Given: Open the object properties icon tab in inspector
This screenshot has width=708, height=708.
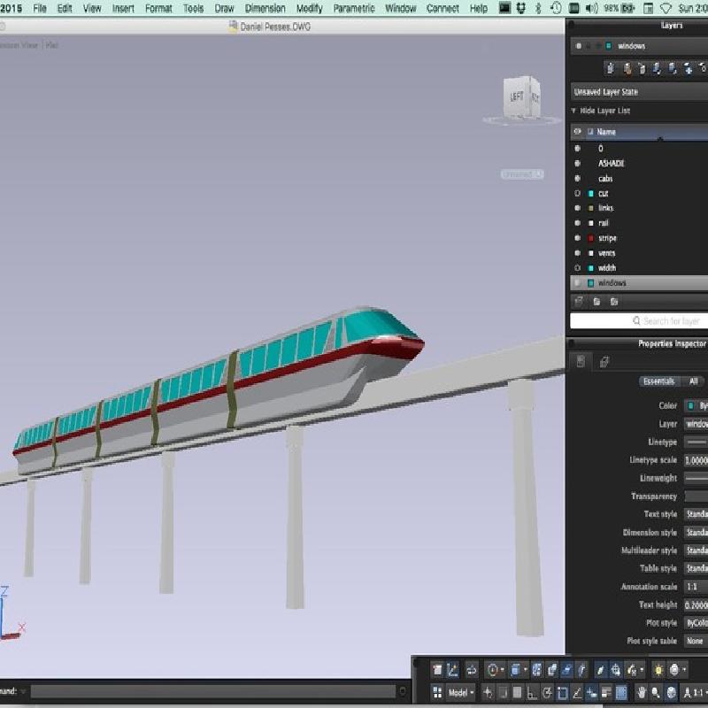Looking at the screenshot, I should (581, 361).
